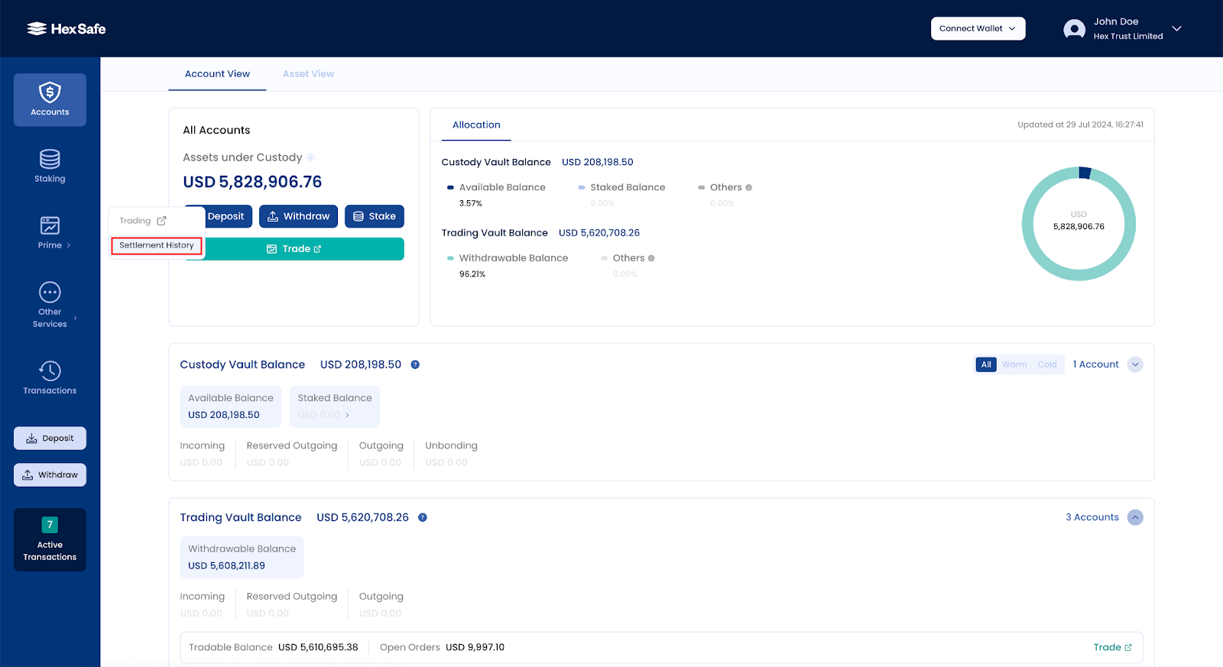Switch to Asset View tab

point(308,74)
